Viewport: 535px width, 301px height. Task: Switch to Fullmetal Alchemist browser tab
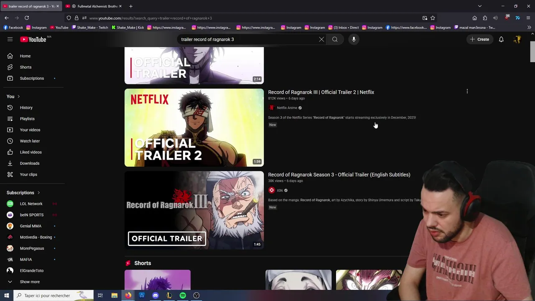[x=94, y=6]
